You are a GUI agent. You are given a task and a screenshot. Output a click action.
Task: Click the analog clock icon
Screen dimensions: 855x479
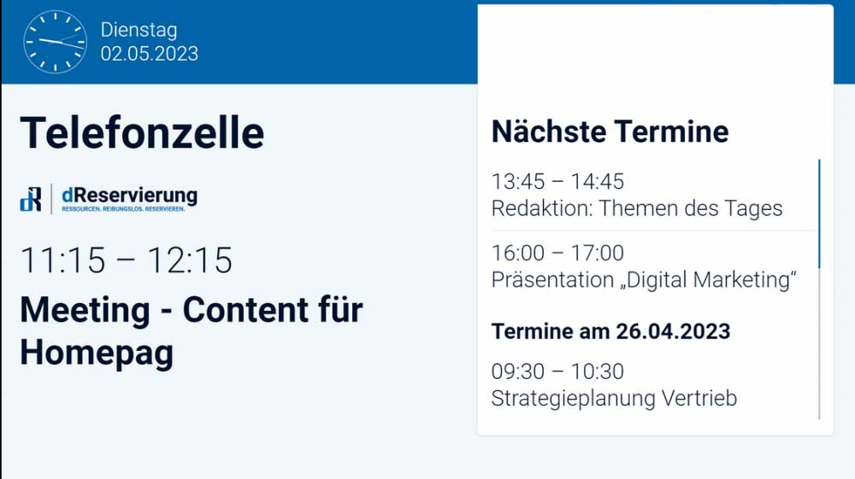[x=55, y=42]
